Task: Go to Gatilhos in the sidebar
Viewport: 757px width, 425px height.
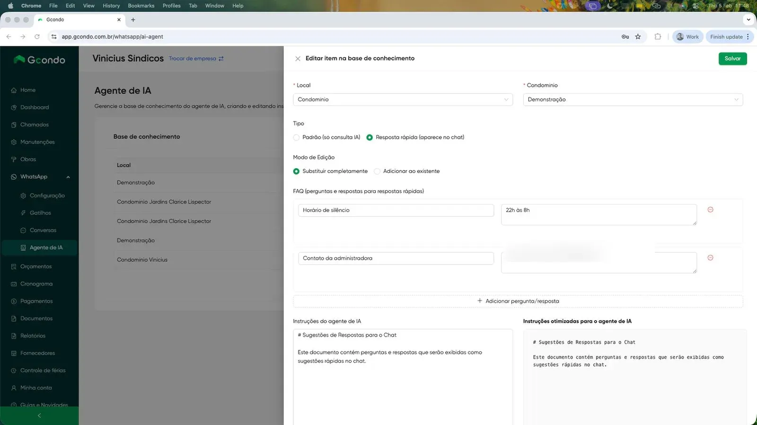Action: (40, 213)
